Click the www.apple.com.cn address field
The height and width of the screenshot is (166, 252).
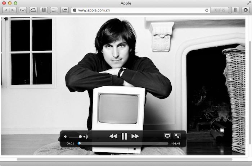point(141,10)
